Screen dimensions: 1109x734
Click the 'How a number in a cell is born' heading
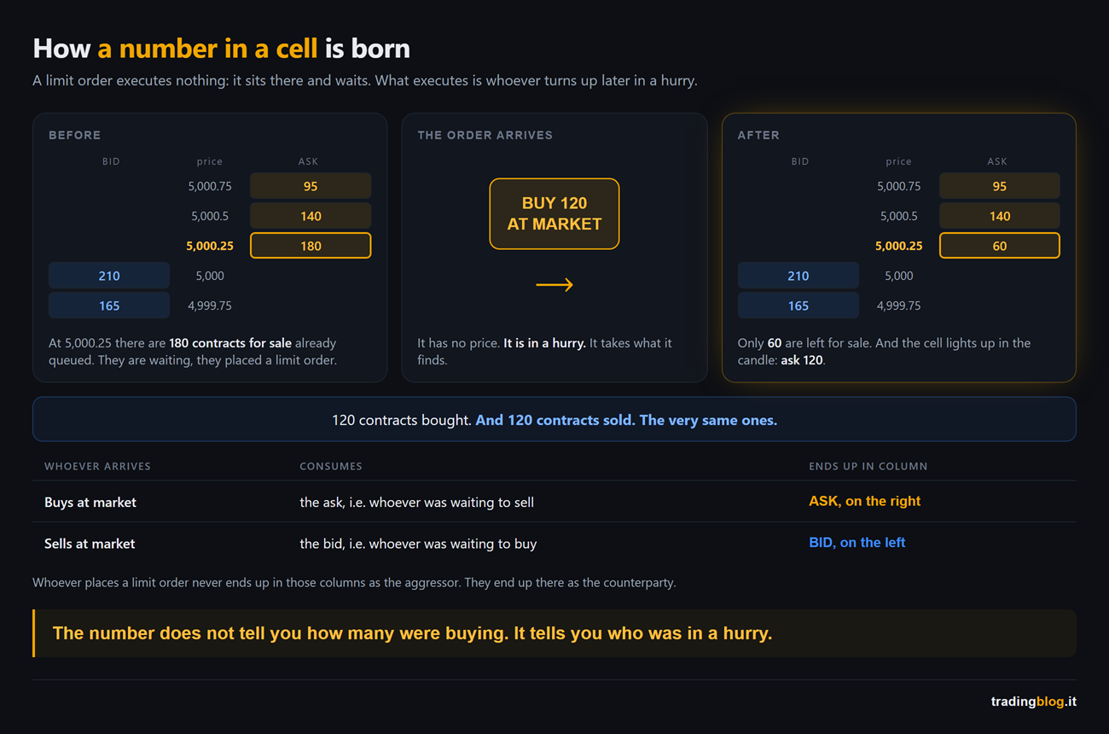(221, 48)
